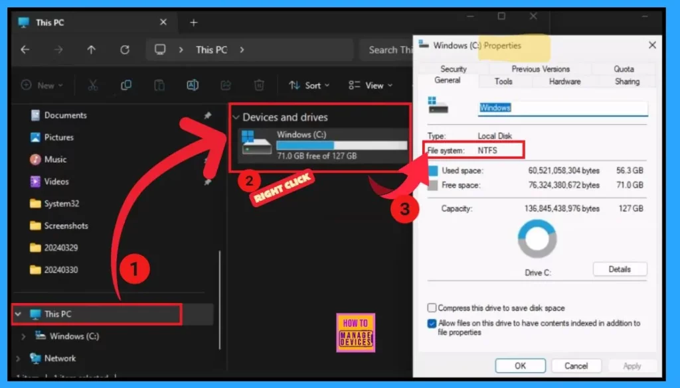This screenshot has height=388, width=680.
Task: Click This PC in the address bar
Action: pos(212,50)
